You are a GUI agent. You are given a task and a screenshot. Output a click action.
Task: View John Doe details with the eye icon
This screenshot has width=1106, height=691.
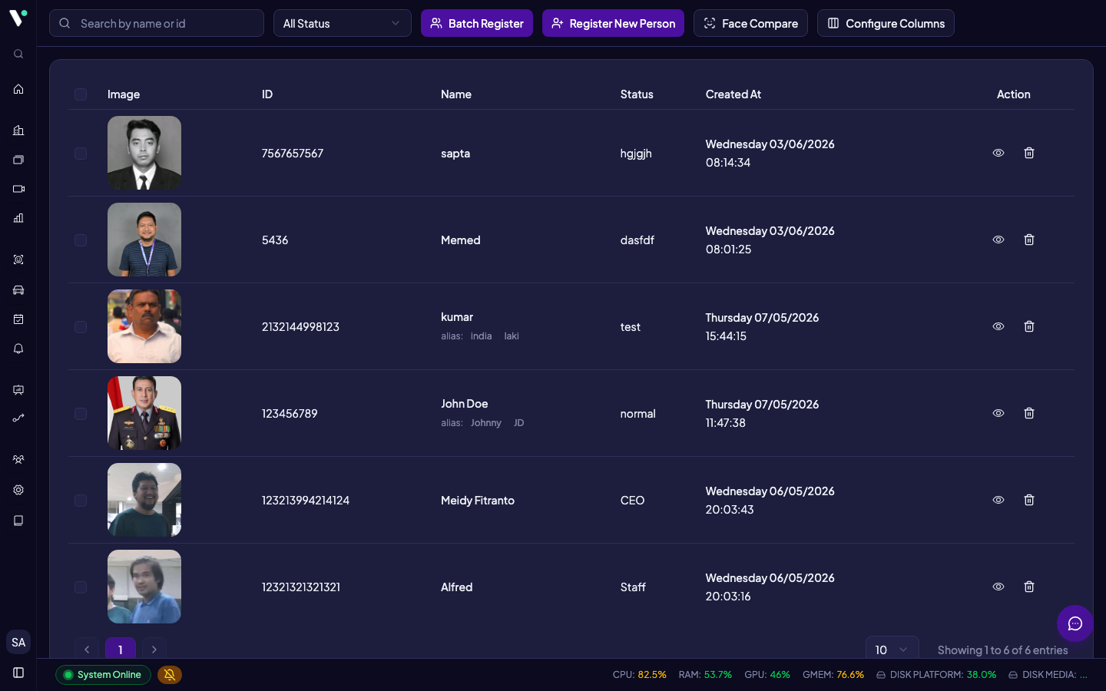point(998,413)
